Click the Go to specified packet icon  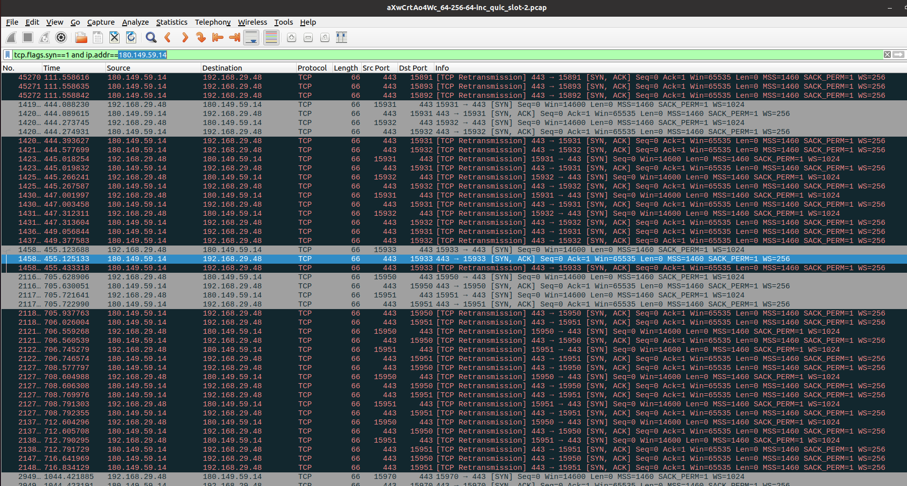201,37
